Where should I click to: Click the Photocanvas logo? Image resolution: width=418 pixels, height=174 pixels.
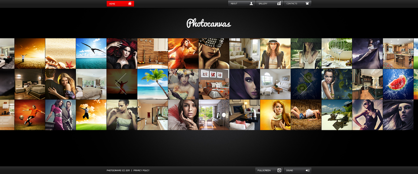point(209,23)
